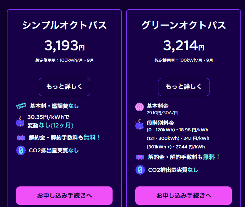Click the グリーンオクトパス plan title
The image size is (245, 207).
click(184, 25)
